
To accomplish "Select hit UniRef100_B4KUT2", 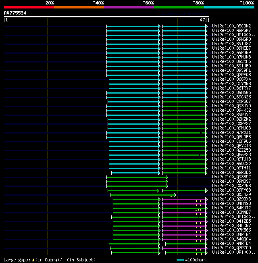I will 231,208.
